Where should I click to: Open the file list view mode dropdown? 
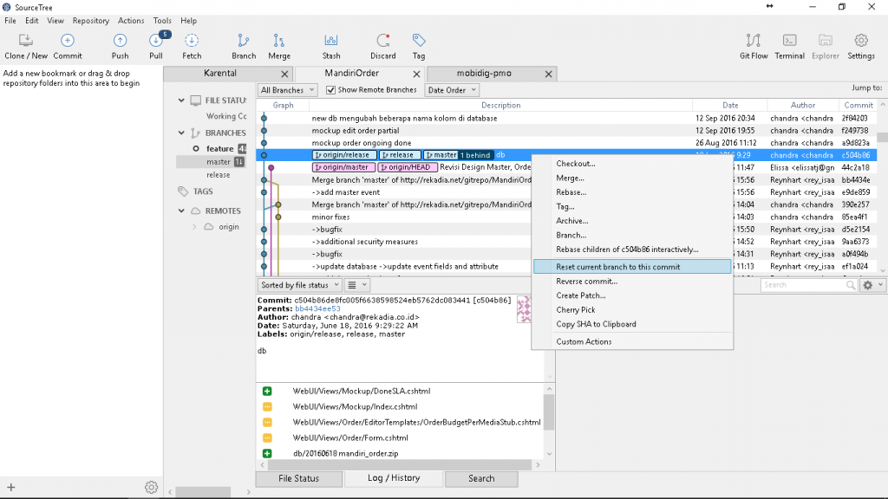357,285
